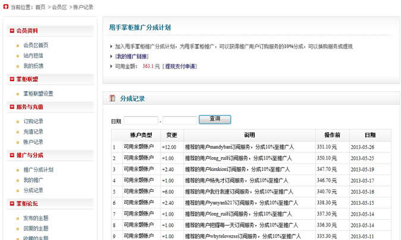Navigate to 会员区 breadcrumb link
This screenshot has height=240, width=401.
[x=59, y=7]
